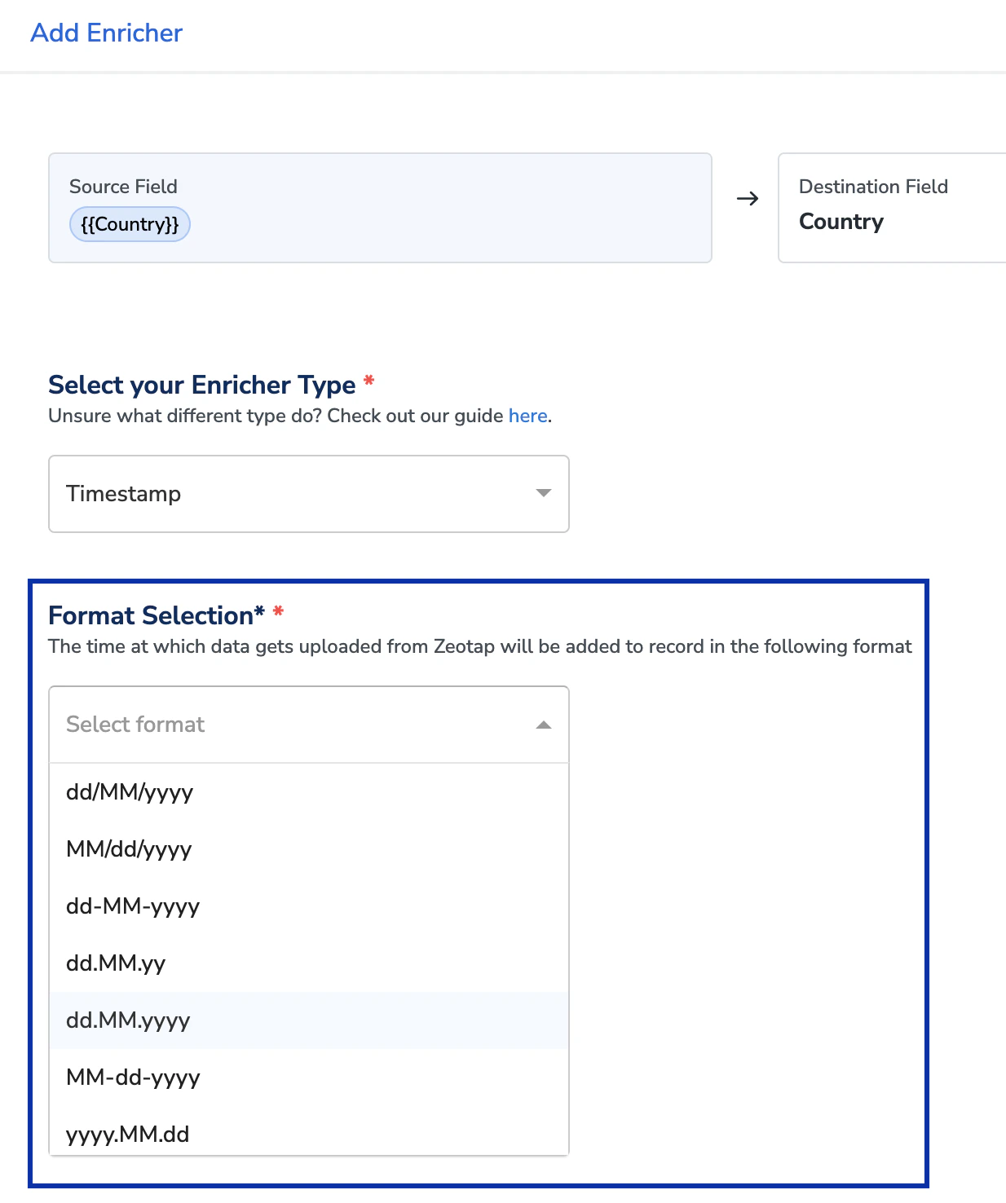Click the Select your Enricher Type heading
This screenshot has height=1203, width=1006.
click(x=202, y=385)
